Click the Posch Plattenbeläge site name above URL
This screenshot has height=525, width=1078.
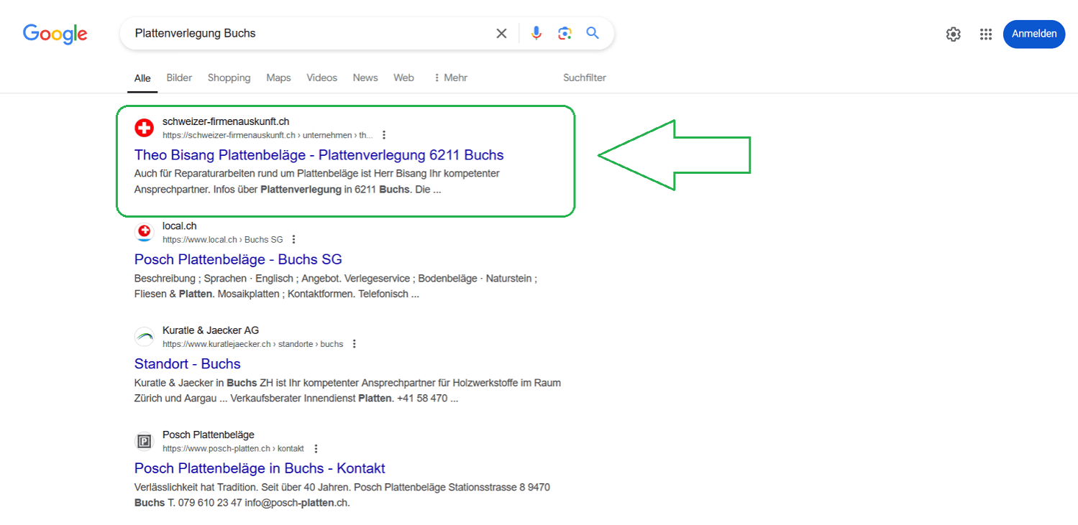[x=209, y=435]
